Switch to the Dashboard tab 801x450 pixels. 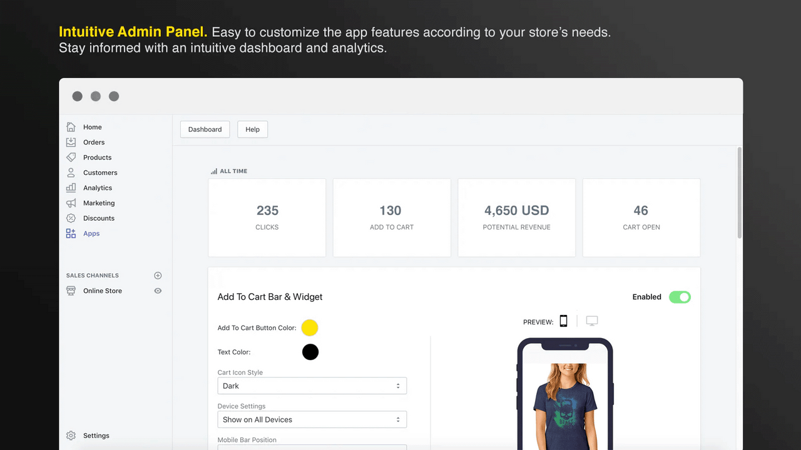pos(205,129)
